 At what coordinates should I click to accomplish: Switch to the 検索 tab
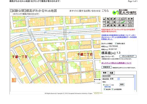(105, 73)
